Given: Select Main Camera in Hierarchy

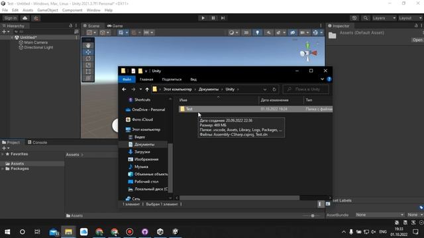Looking at the screenshot, I should click(36, 42).
